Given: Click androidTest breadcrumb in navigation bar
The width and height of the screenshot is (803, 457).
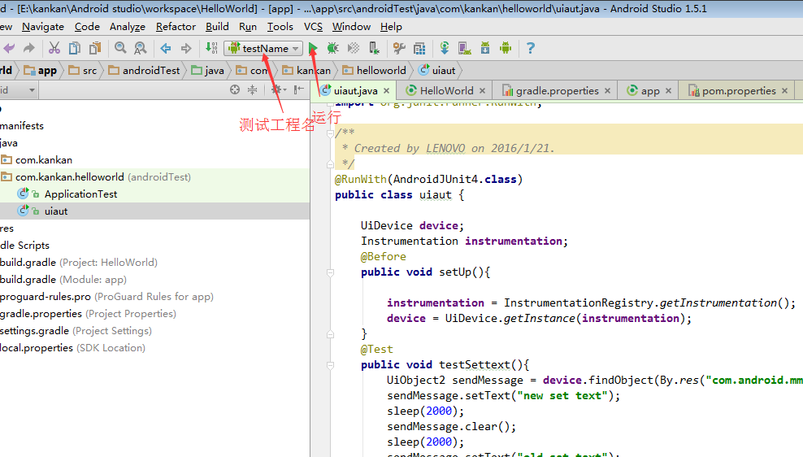Looking at the screenshot, I should tap(145, 71).
